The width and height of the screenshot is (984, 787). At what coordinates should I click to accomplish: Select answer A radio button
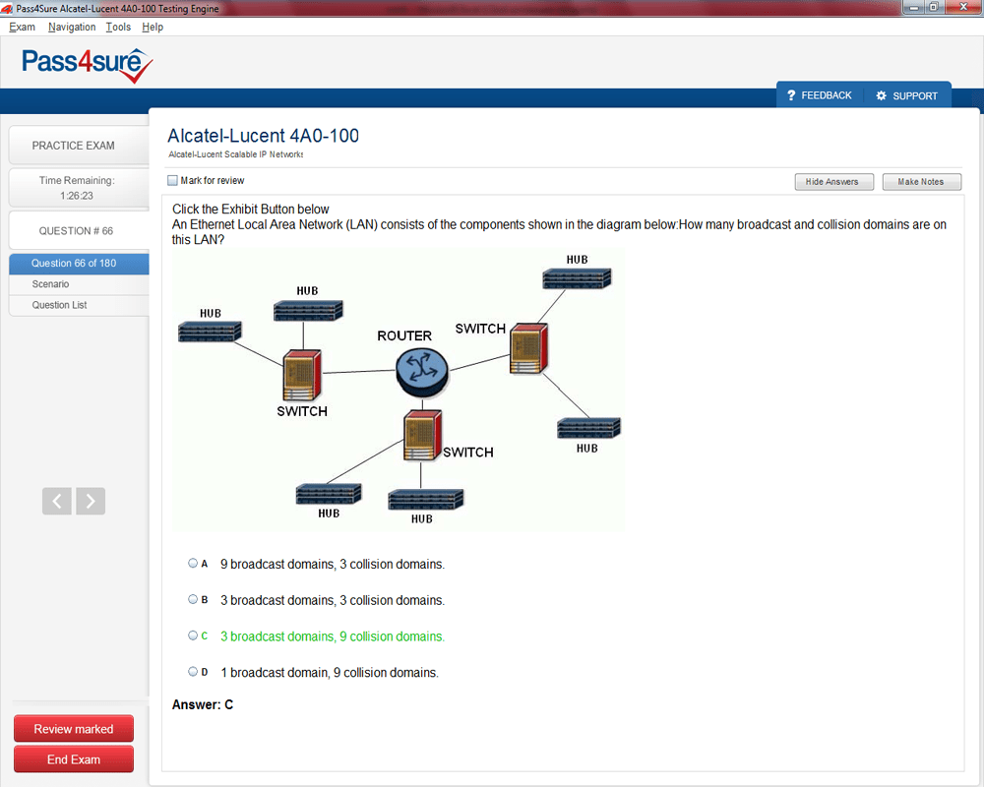point(193,564)
